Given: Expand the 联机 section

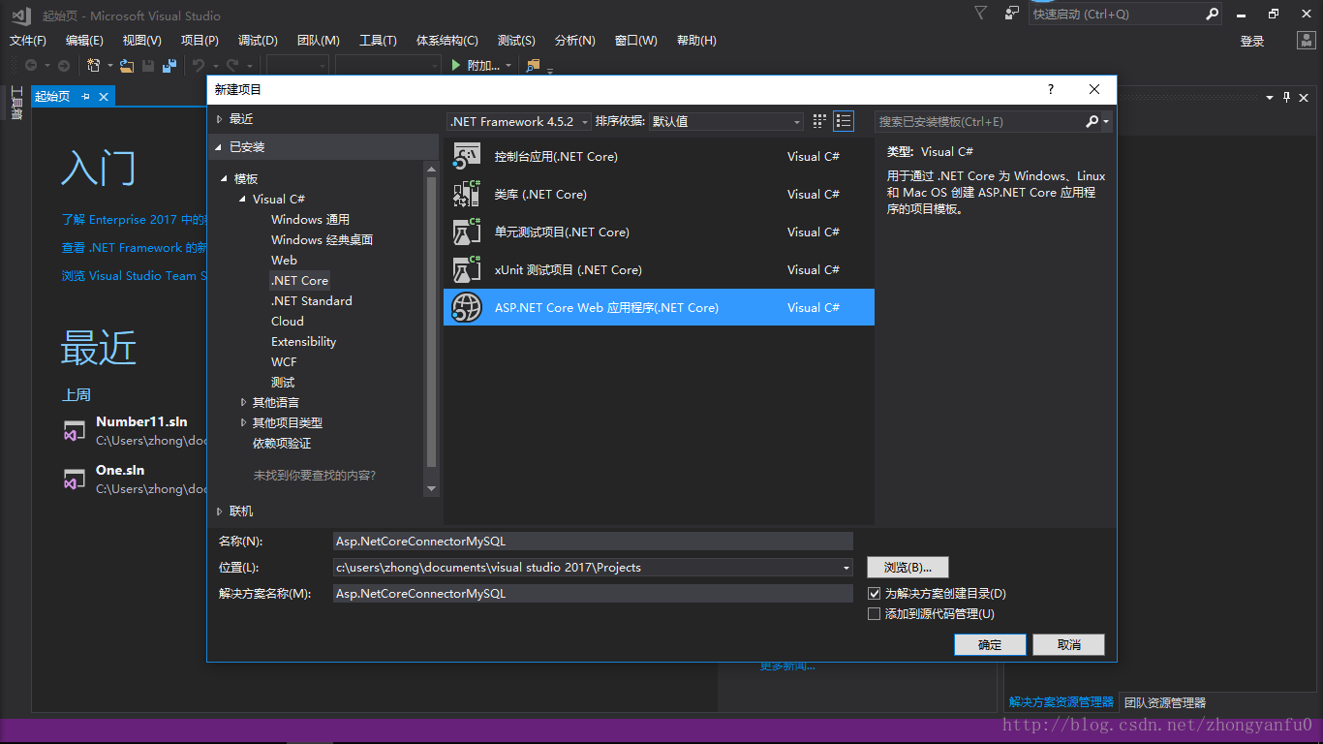Looking at the screenshot, I should coord(220,511).
